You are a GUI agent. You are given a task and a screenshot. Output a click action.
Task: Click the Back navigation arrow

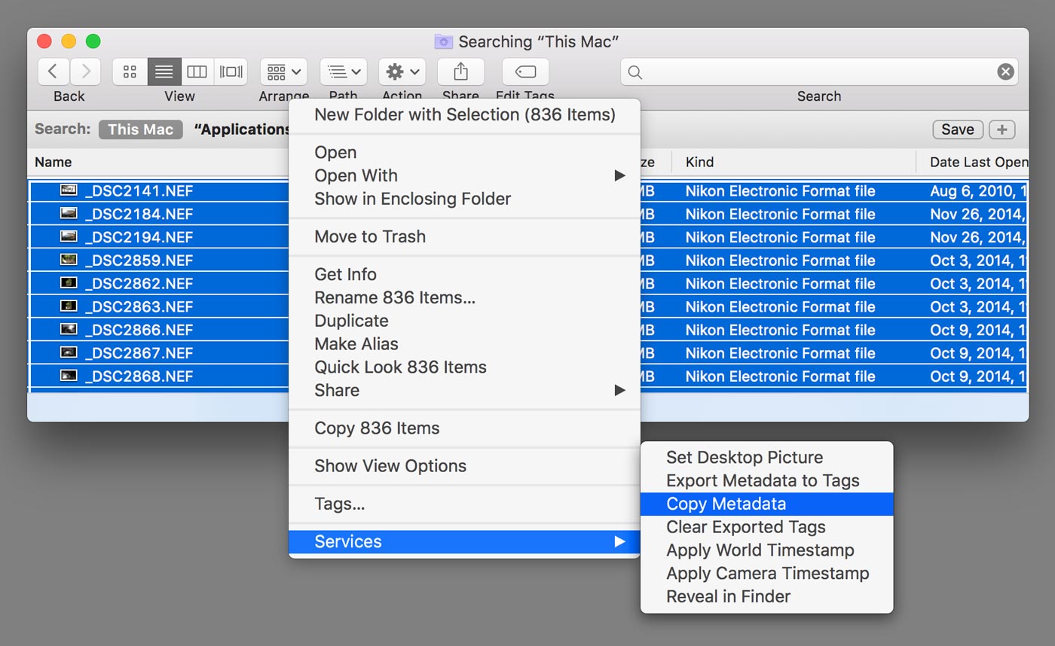pyautogui.click(x=53, y=72)
